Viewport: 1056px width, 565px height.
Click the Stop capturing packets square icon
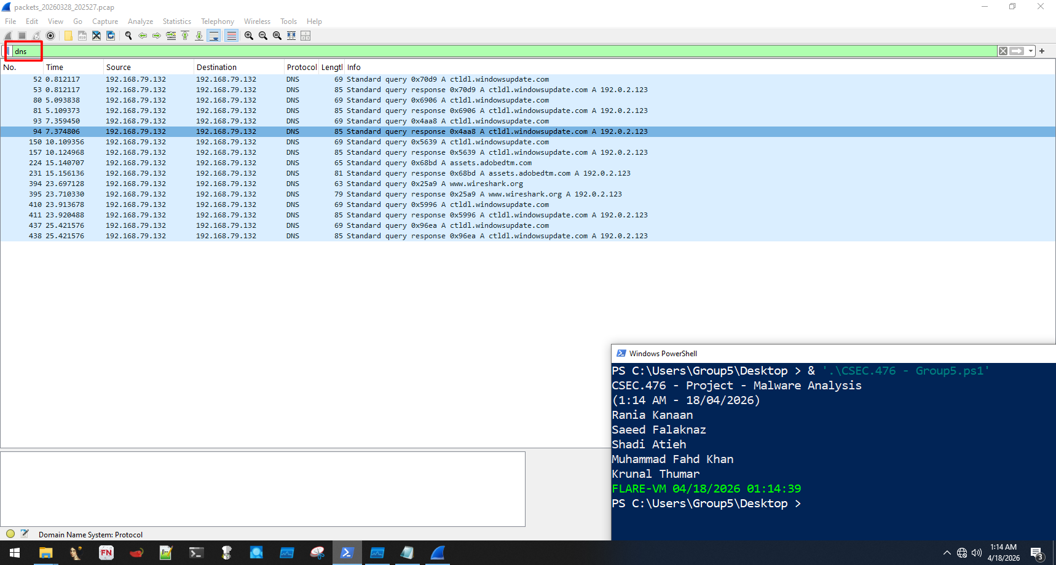tap(22, 36)
